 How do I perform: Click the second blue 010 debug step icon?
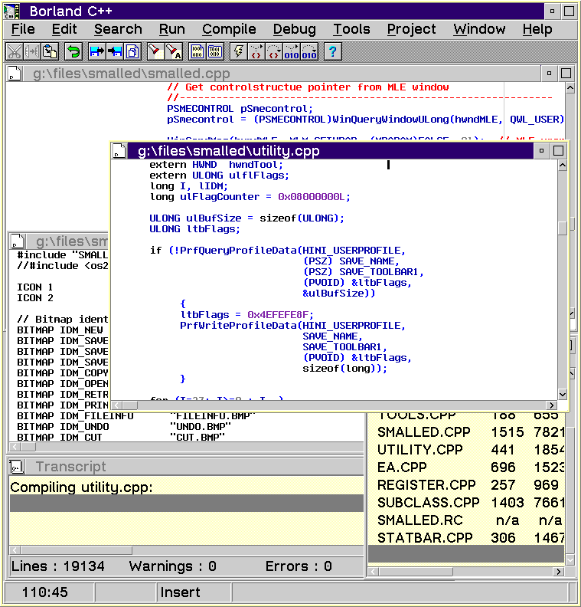(x=309, y=51)
